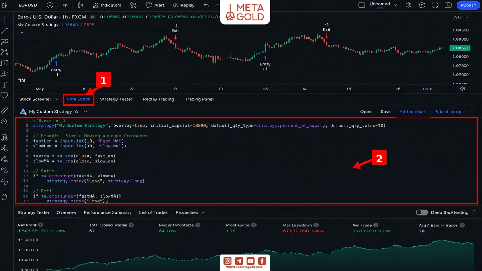
Task: Select the Stock Screener tab
Action: [x=35, y=99]
